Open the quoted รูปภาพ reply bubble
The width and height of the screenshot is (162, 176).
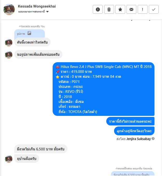(30, 33)
